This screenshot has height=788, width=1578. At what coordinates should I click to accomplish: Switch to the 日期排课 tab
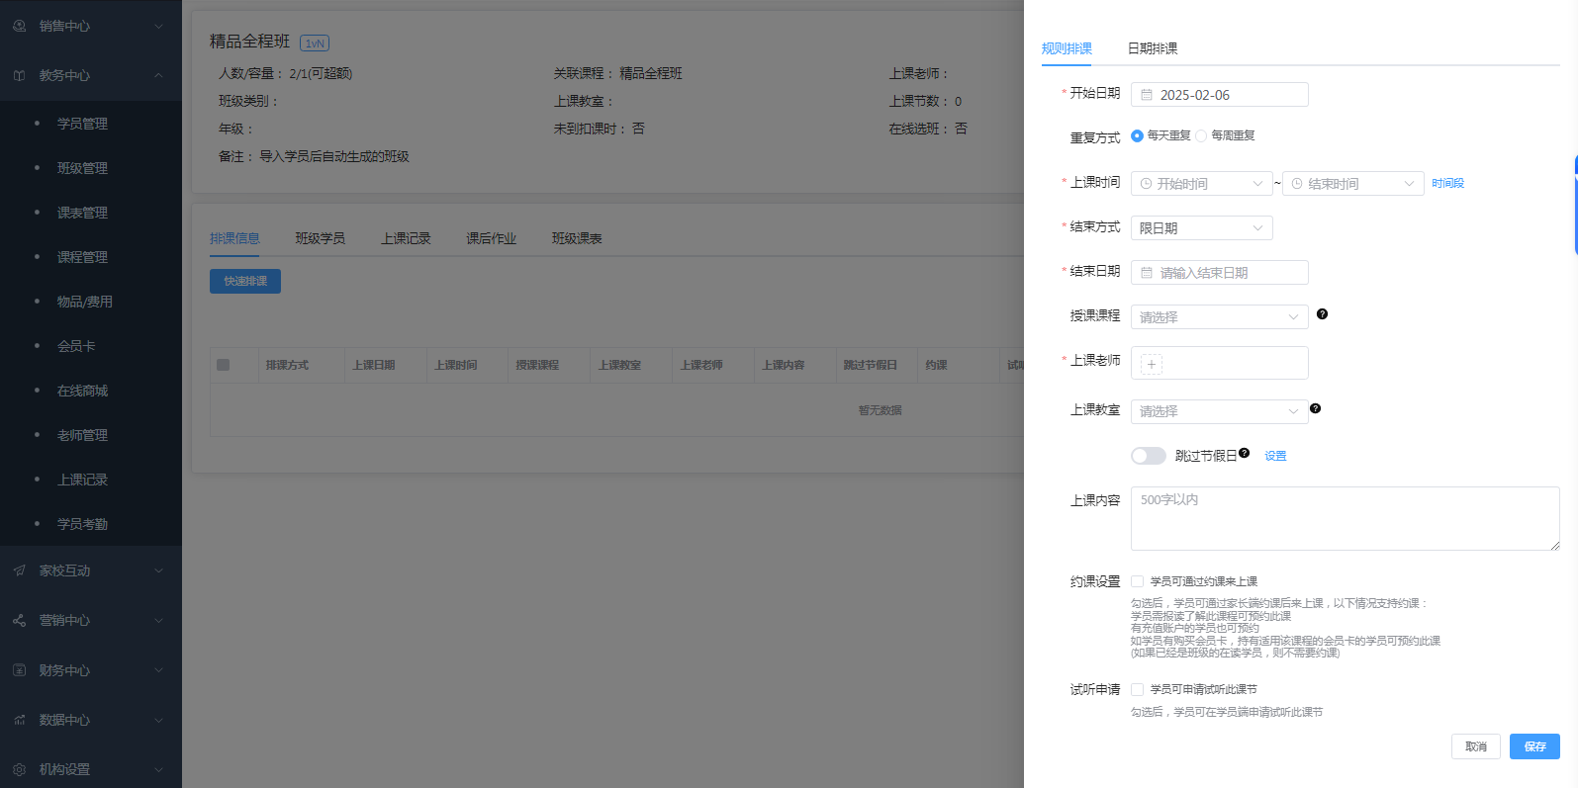point(1153,48)
